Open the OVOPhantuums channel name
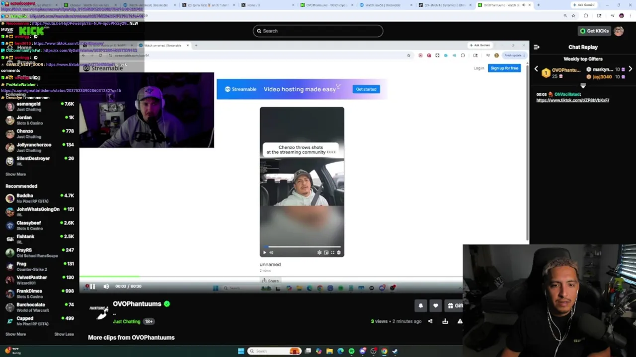Image resolution: width=636 pixels, height=357 pixels. (x=137, y=304)
